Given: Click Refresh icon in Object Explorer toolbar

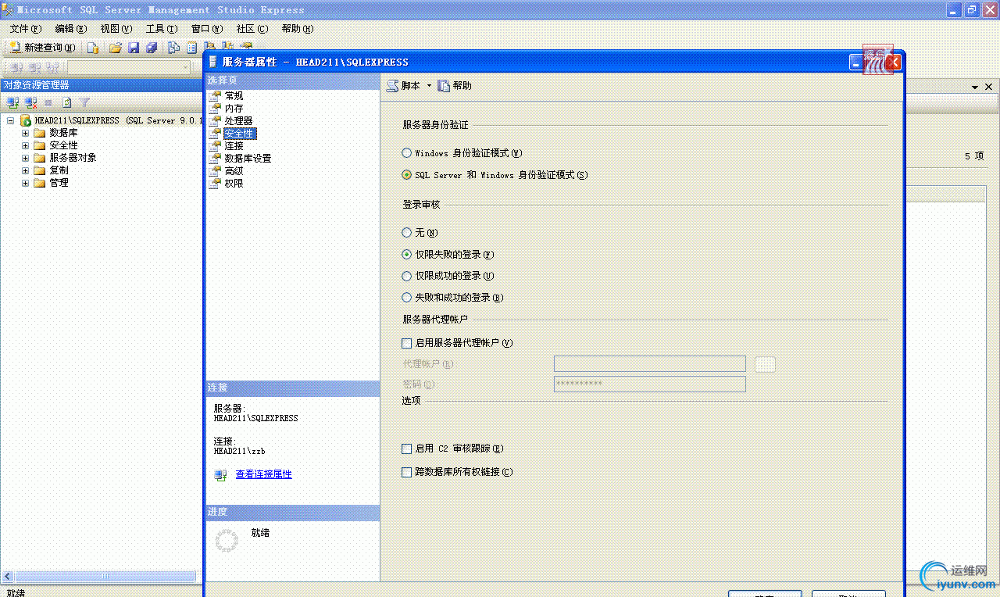Looking at the screenshot, I should point(67,102).
